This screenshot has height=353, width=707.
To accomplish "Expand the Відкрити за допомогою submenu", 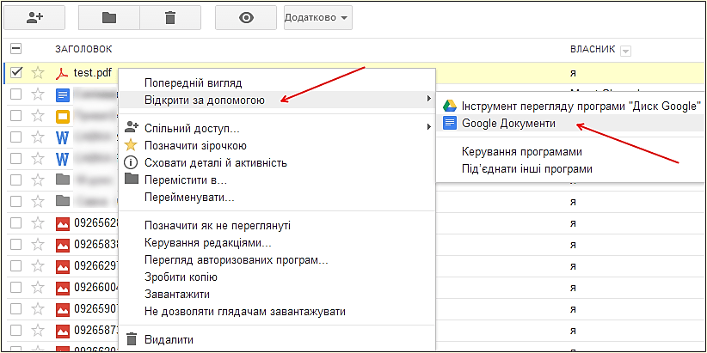I will point(276,100).
